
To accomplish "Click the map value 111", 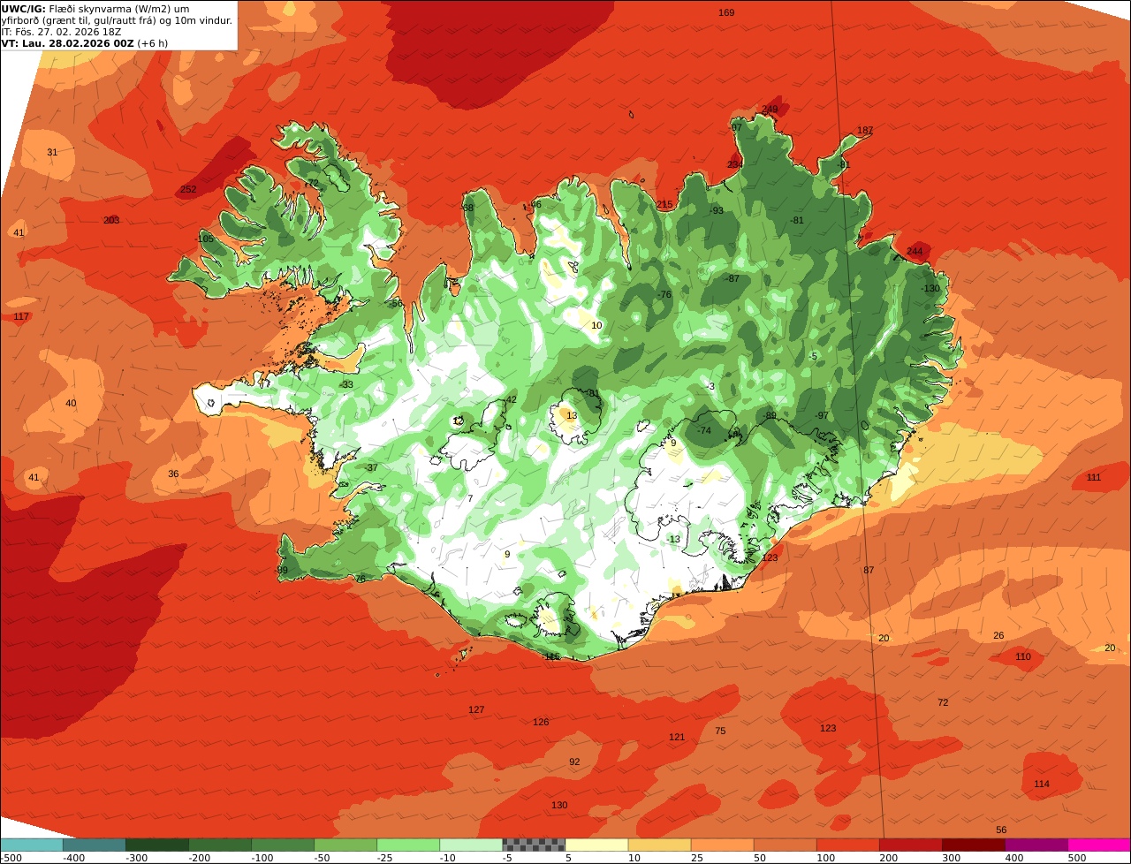I will [x=1094, y=477].
